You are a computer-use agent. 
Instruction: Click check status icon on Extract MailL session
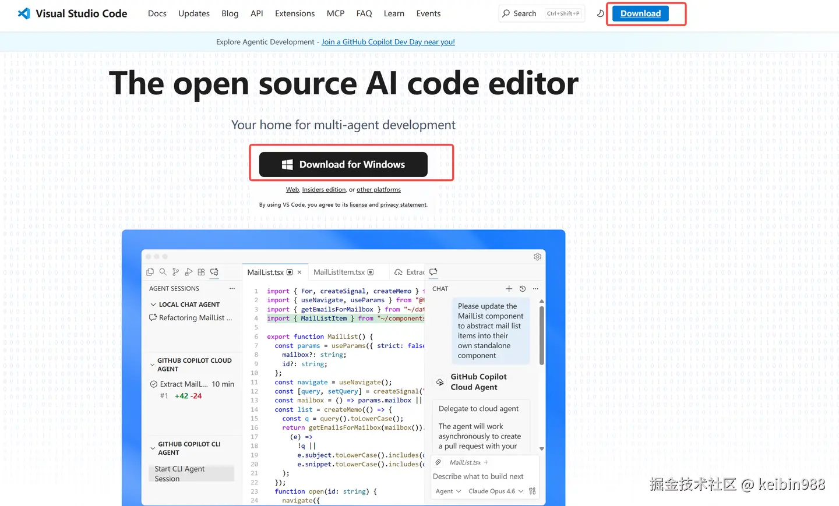click(x=154, y=384)
